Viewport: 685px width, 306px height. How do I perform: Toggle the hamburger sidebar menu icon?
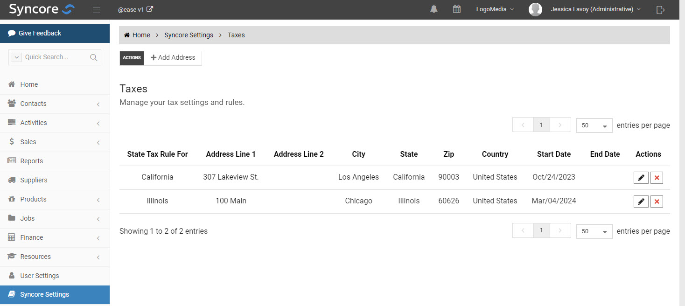coord(97,10)
